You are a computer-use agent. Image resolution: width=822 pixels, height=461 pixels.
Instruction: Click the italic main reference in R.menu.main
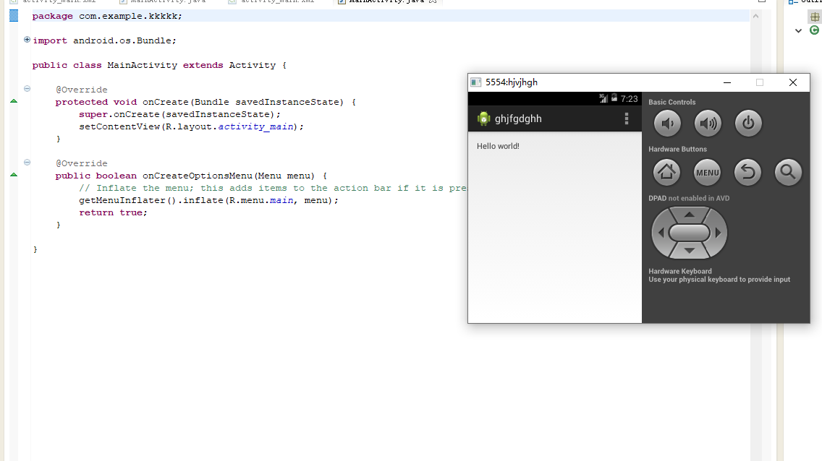coord(281,200)
